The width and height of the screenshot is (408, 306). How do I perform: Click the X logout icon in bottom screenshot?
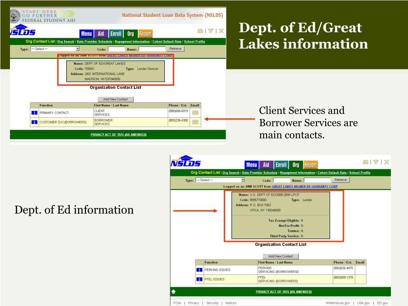(x=386, y=162)
